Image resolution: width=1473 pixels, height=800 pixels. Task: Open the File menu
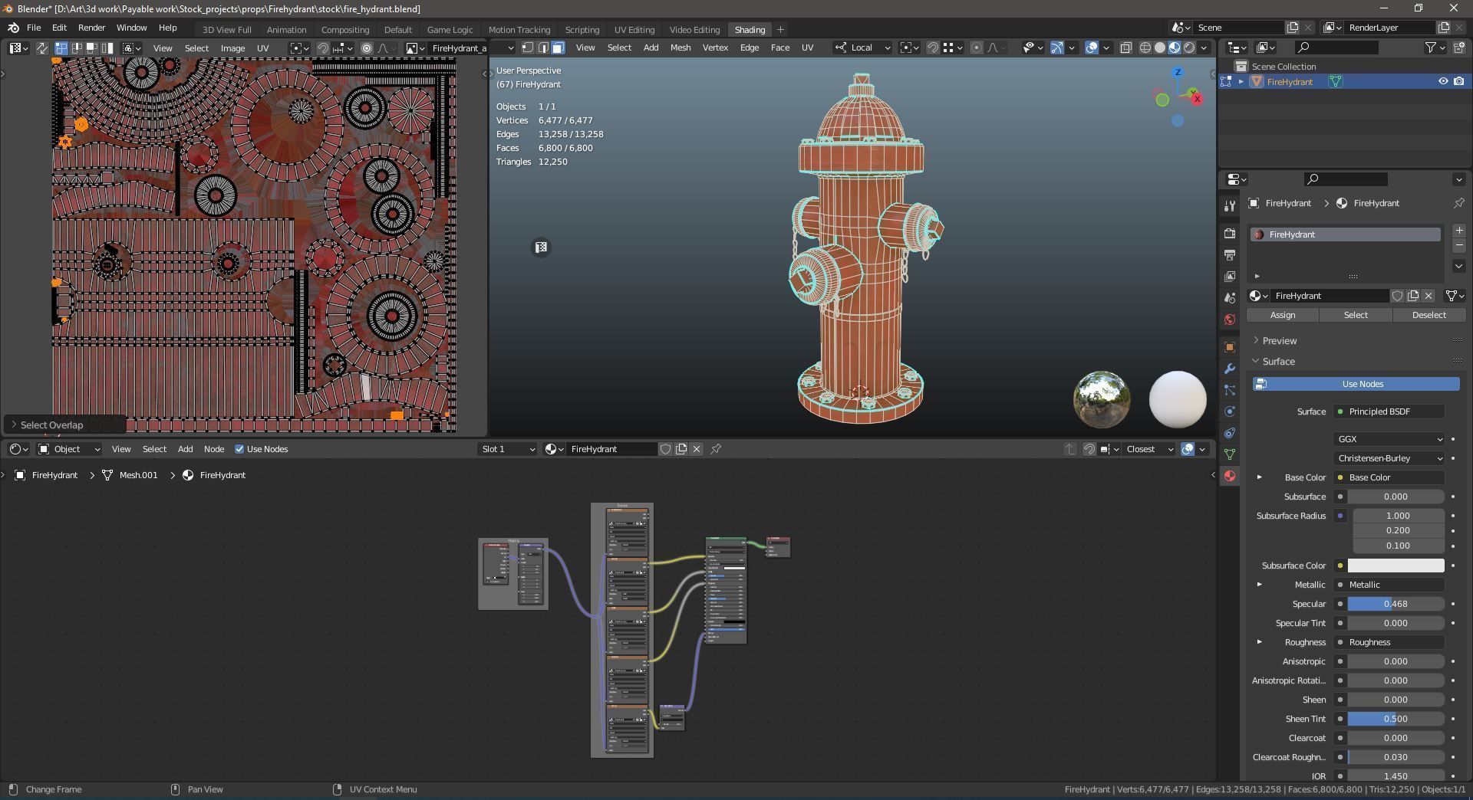tap(34, 28)
